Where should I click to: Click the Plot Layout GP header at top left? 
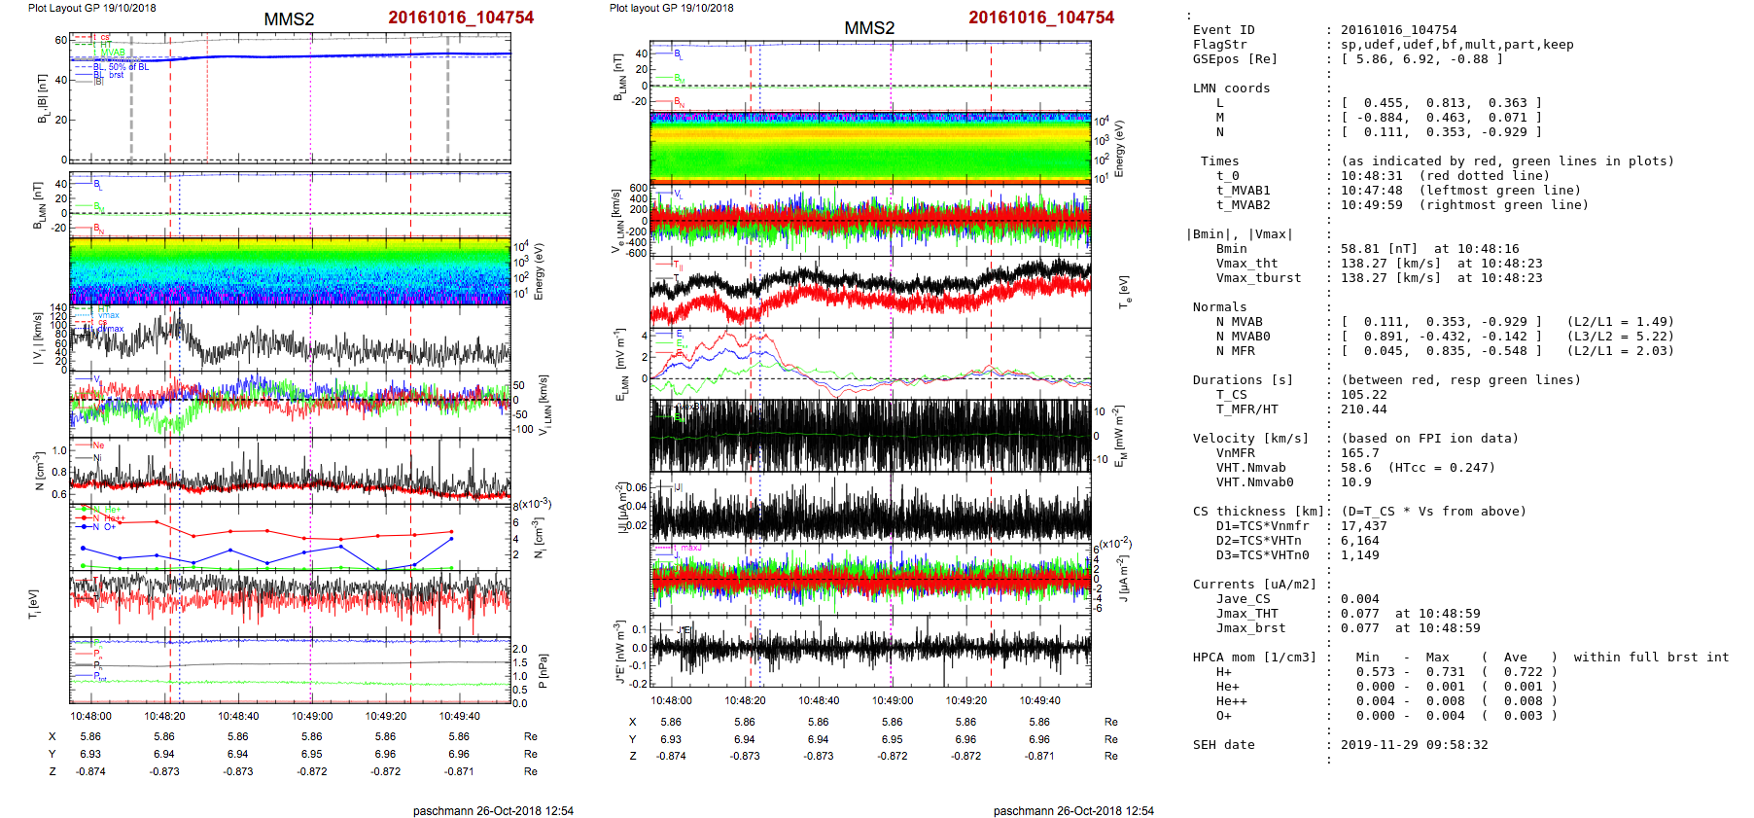91,8
